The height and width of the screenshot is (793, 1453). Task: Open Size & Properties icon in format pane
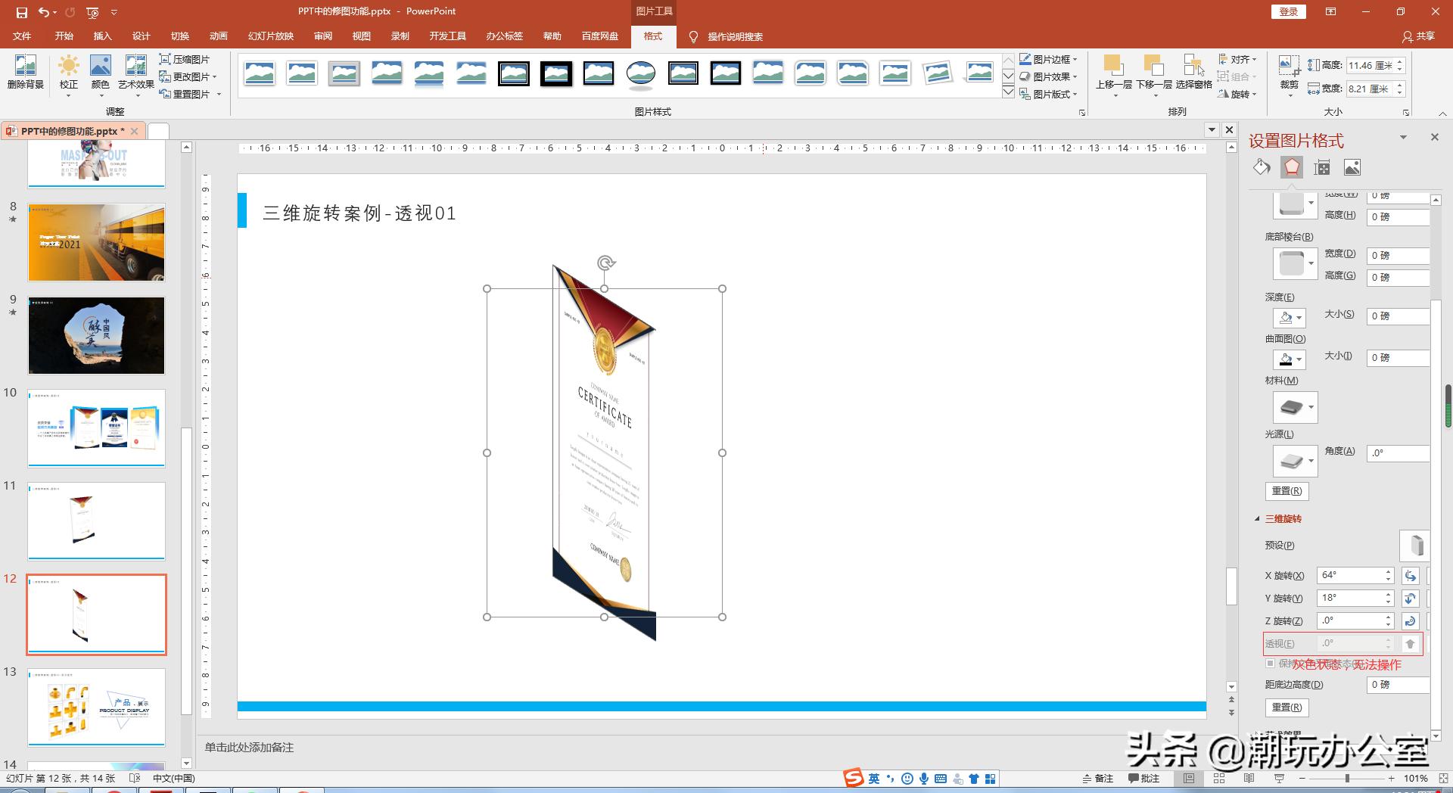coord(1322,167)
